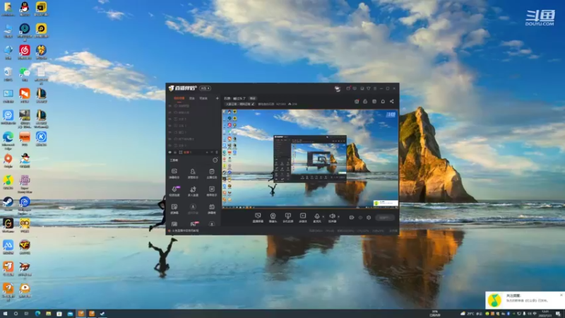This screenshot has height=318, width=565.
Task: Open the toolbox tool with pink badge
Action: tap(194, 223)
